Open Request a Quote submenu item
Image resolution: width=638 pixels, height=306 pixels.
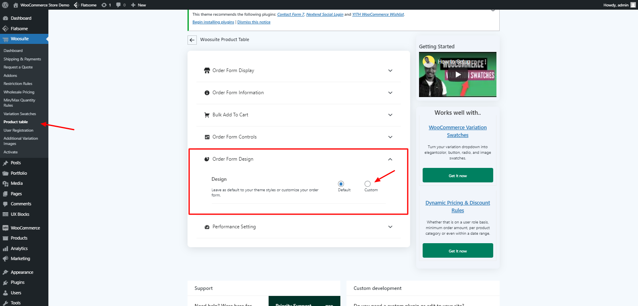18,67
